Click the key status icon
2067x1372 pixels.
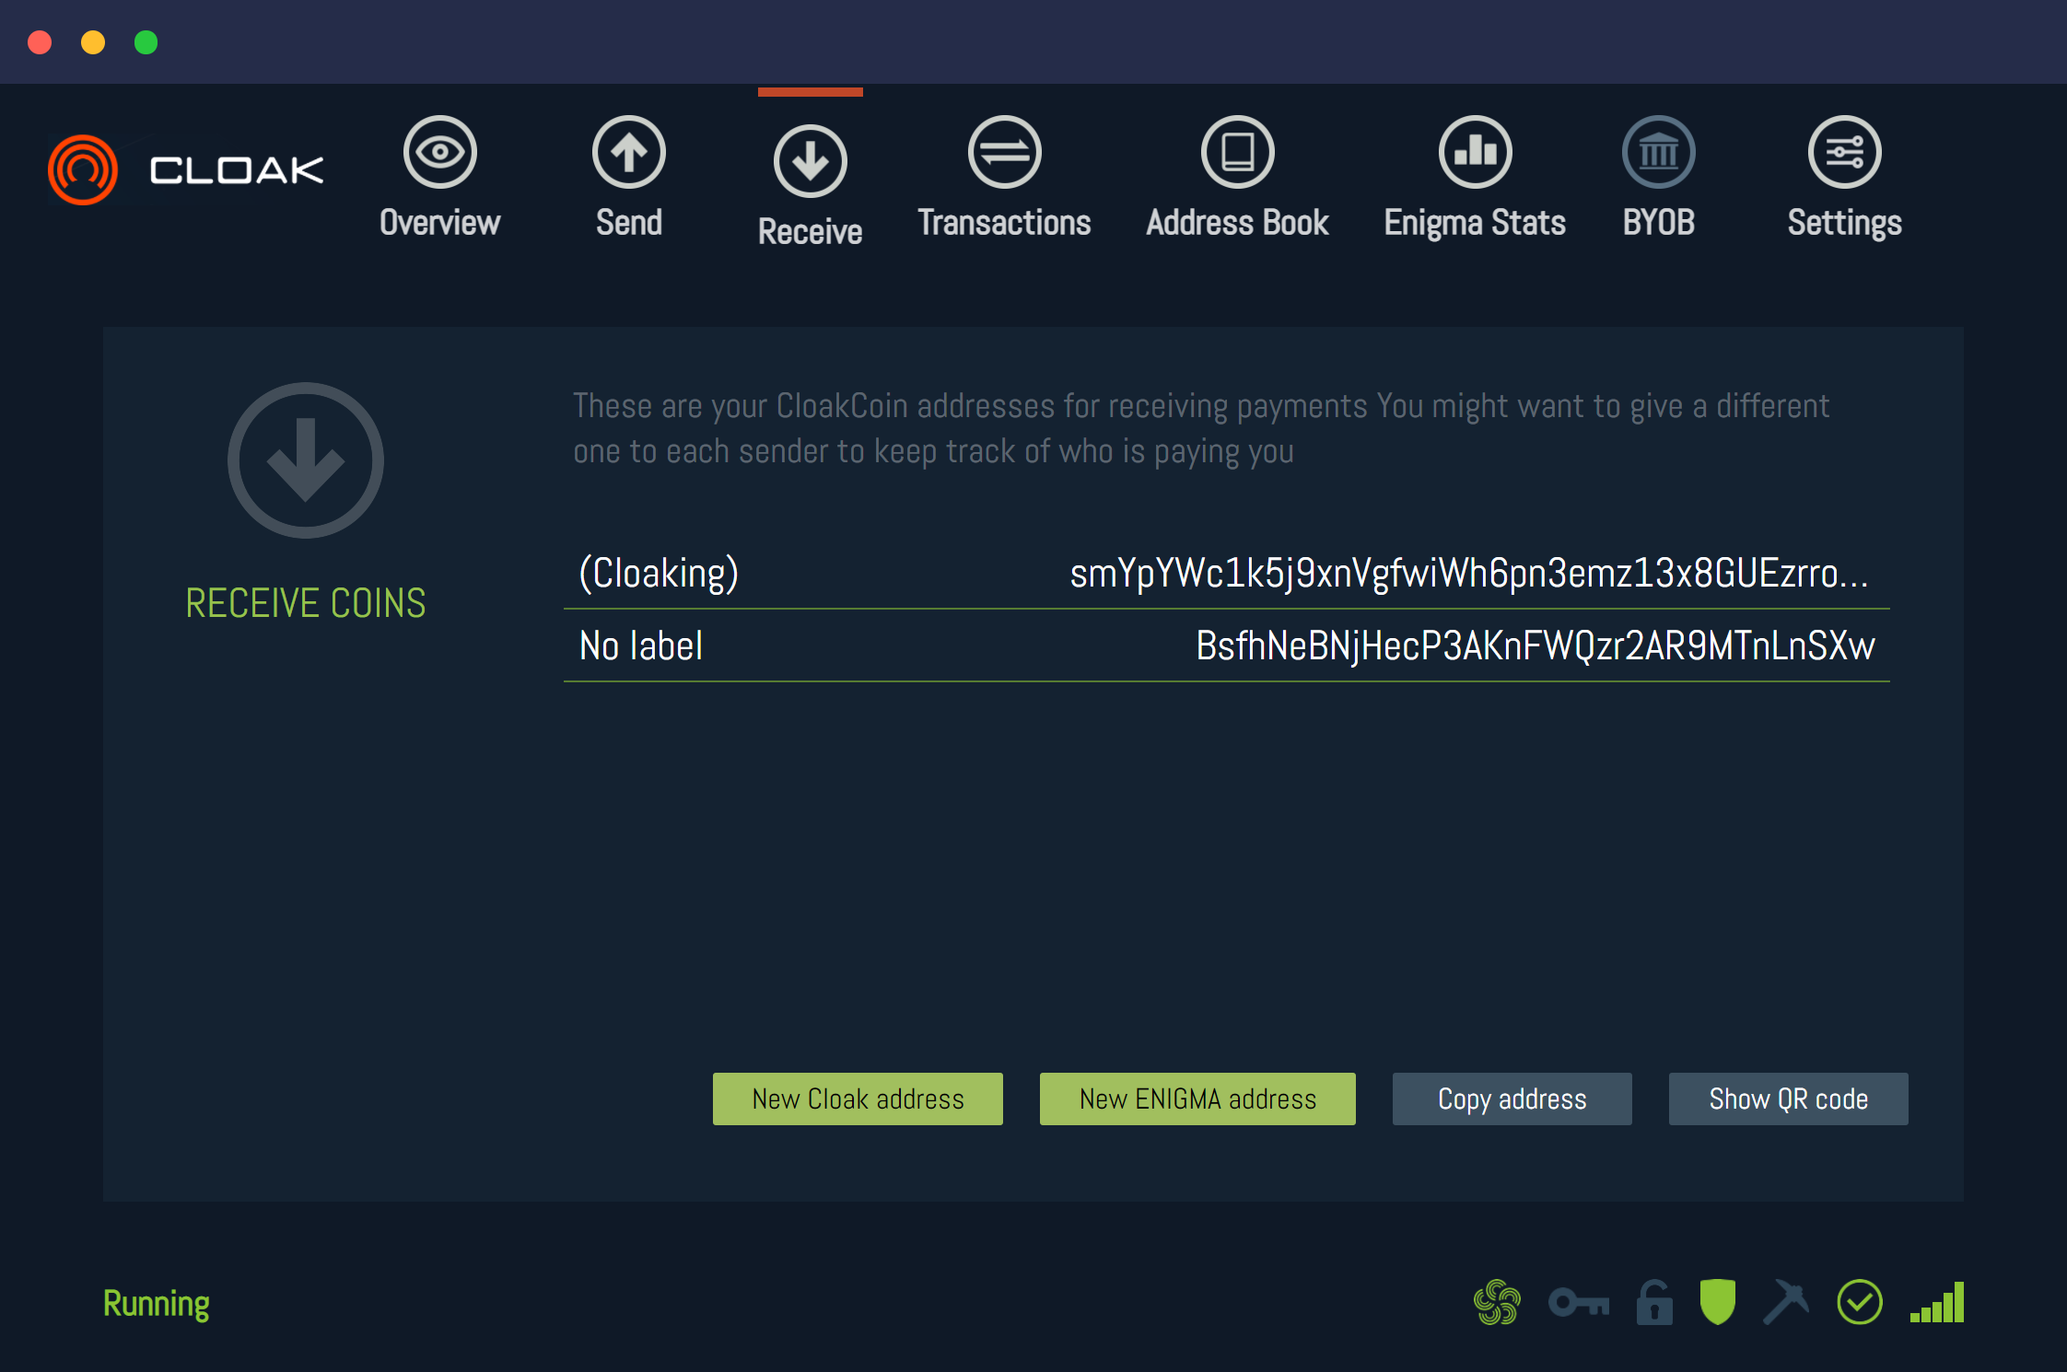[x=1579, y=1303]
